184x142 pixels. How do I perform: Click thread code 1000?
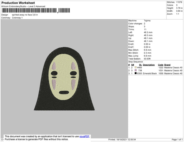coord(161,73)
